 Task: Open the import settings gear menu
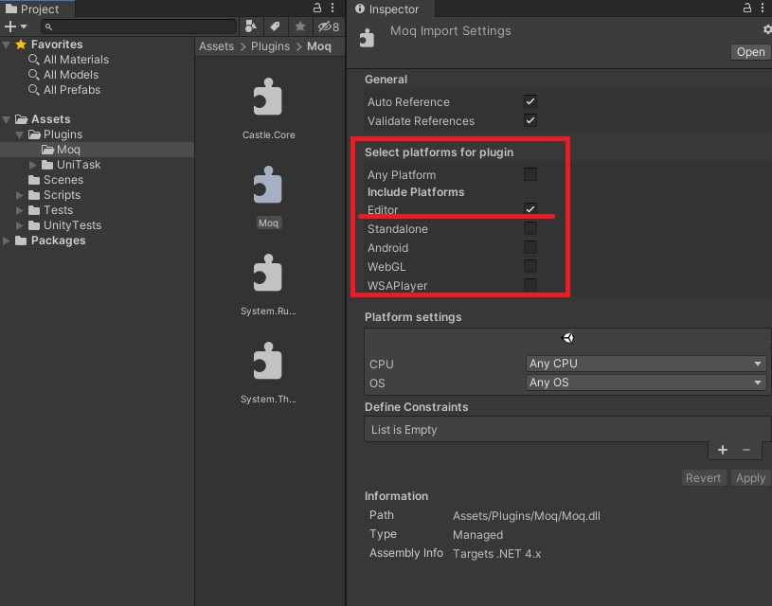point(767,30)
